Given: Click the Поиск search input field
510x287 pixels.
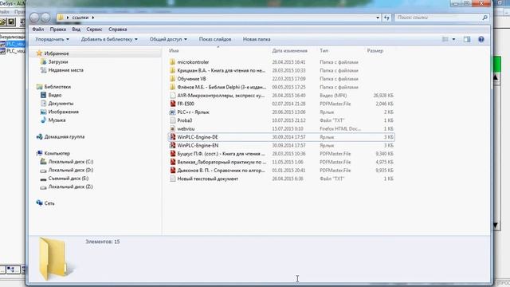Looking at the screenshot, I should coord(437,18).
